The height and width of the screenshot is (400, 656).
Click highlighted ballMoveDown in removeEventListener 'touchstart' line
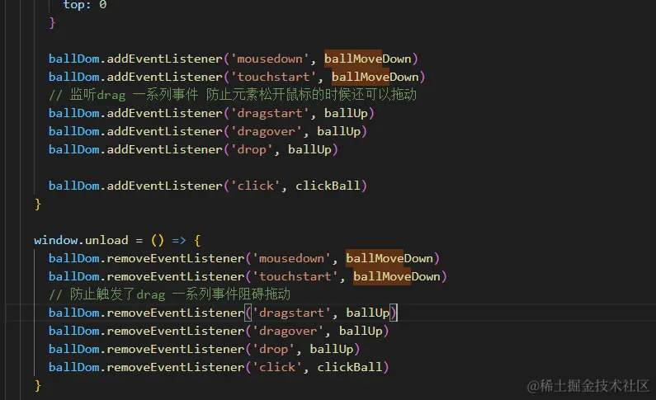tap(397, 276)
